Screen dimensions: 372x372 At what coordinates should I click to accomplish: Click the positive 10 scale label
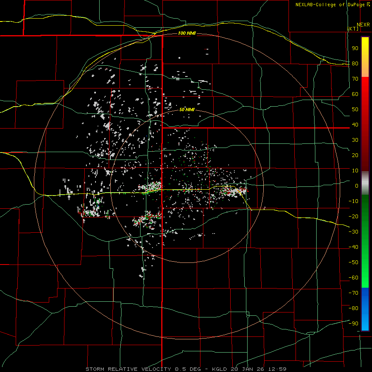click(355, 171)
